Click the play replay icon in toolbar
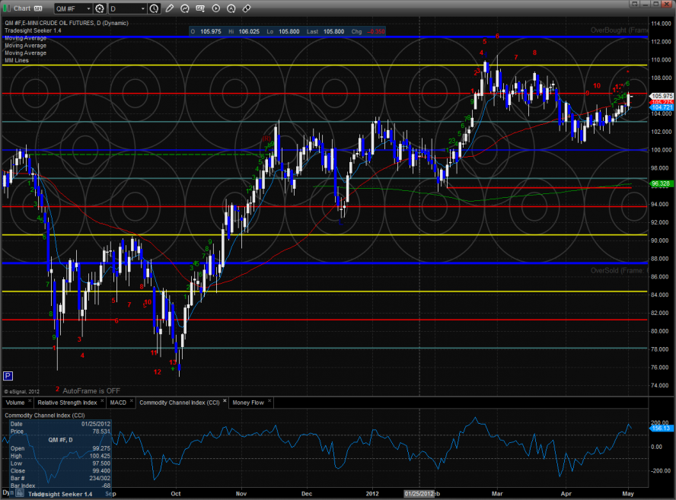The width and height of the screenshot is (676, 500). point(217,8)
